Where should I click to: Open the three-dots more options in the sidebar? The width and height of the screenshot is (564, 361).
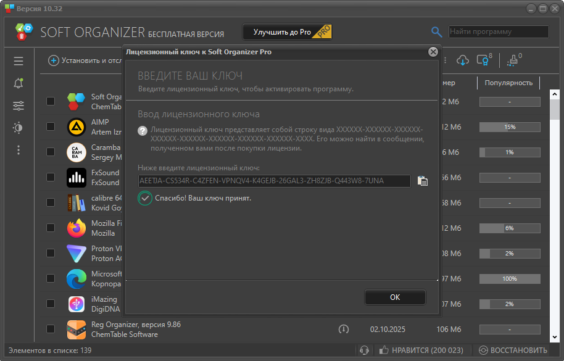coord(19,150)
